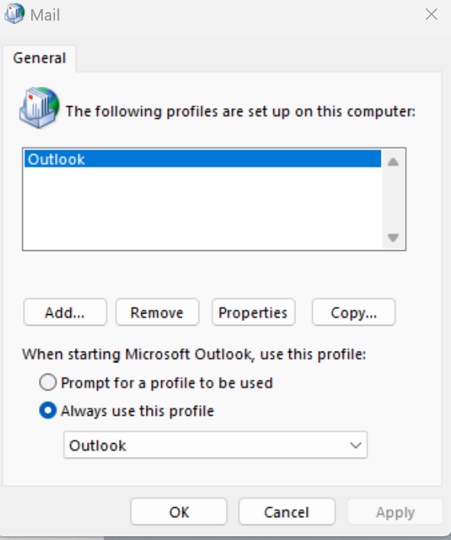Image resolution: width=451 pixels, height=540 pixels.
Task: Click the chevron arrow of profile dropdown
Action: tap(355, 445)
